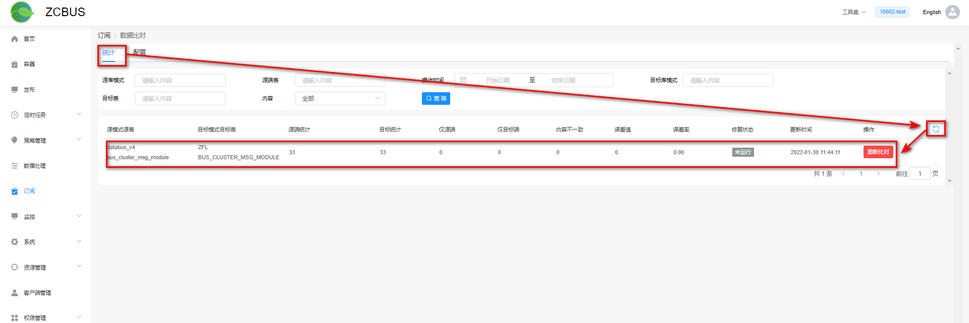969x323 pixels.
Task: Switch to the 配置 configuration tab
Action: (x=139, y=52)
